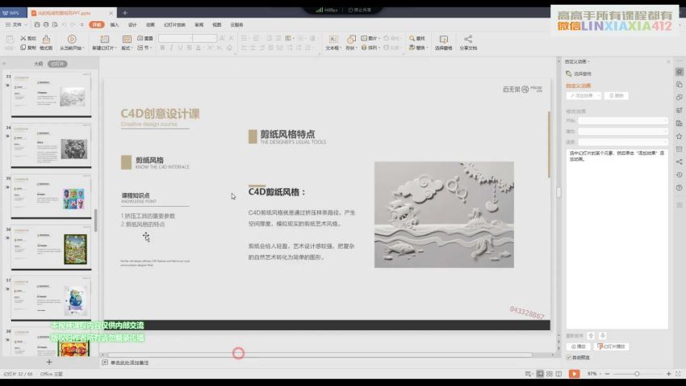
Task: Click the Reset (重置) button
Action: 145,39
